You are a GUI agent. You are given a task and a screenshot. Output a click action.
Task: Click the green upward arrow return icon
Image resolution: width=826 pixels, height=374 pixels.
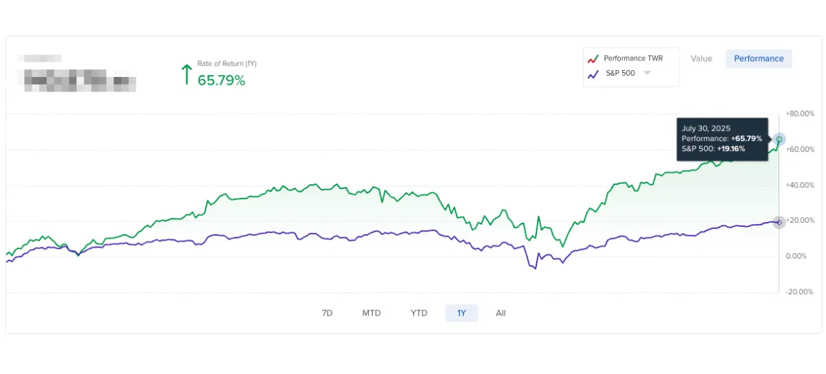(186, 74)
